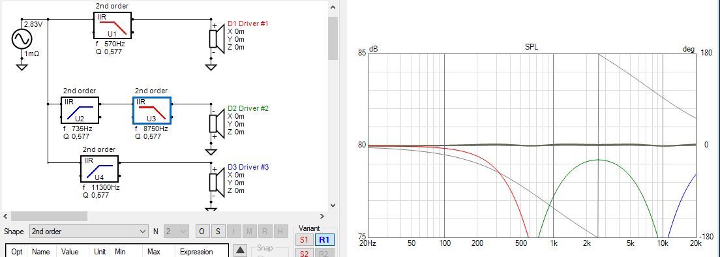Screen dimensions: 720x257
Task: Click the 'f 8750Hz' value under U3
Action: pyautogui.click(x=151, y=128)
